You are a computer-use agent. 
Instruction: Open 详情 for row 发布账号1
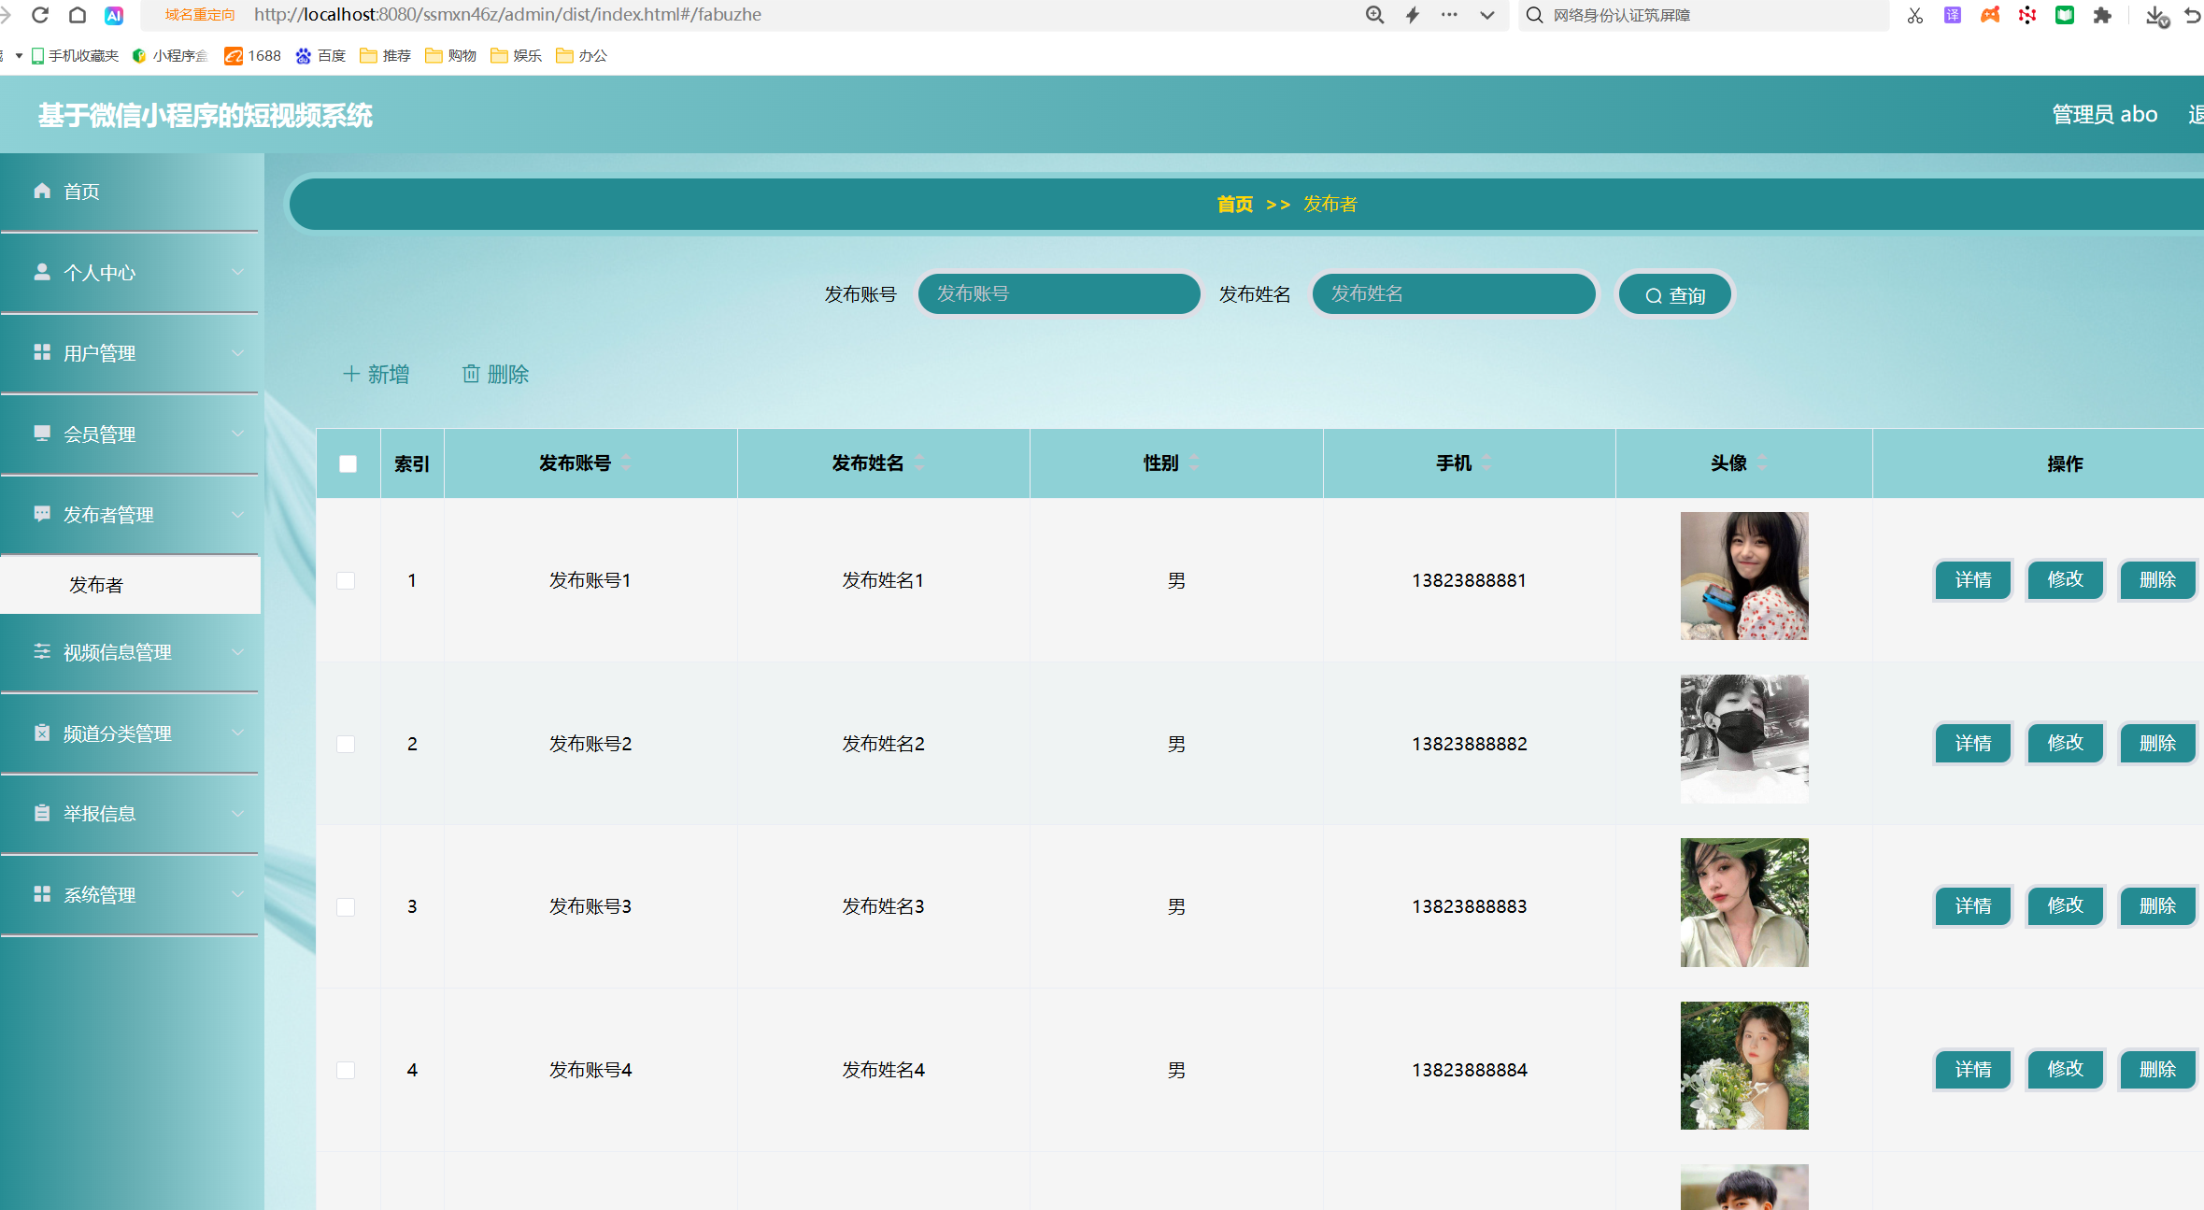tap(1973, 580)
